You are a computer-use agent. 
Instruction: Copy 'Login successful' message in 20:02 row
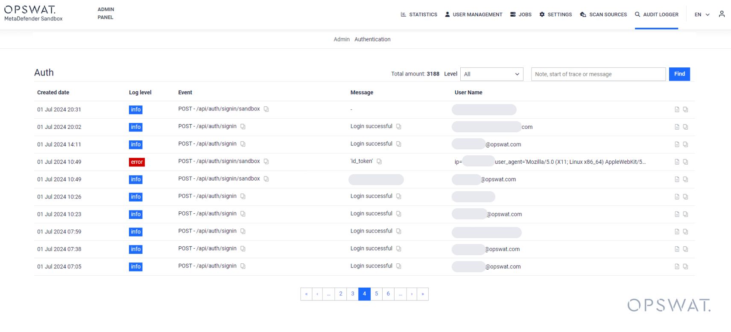click(398, 127)
